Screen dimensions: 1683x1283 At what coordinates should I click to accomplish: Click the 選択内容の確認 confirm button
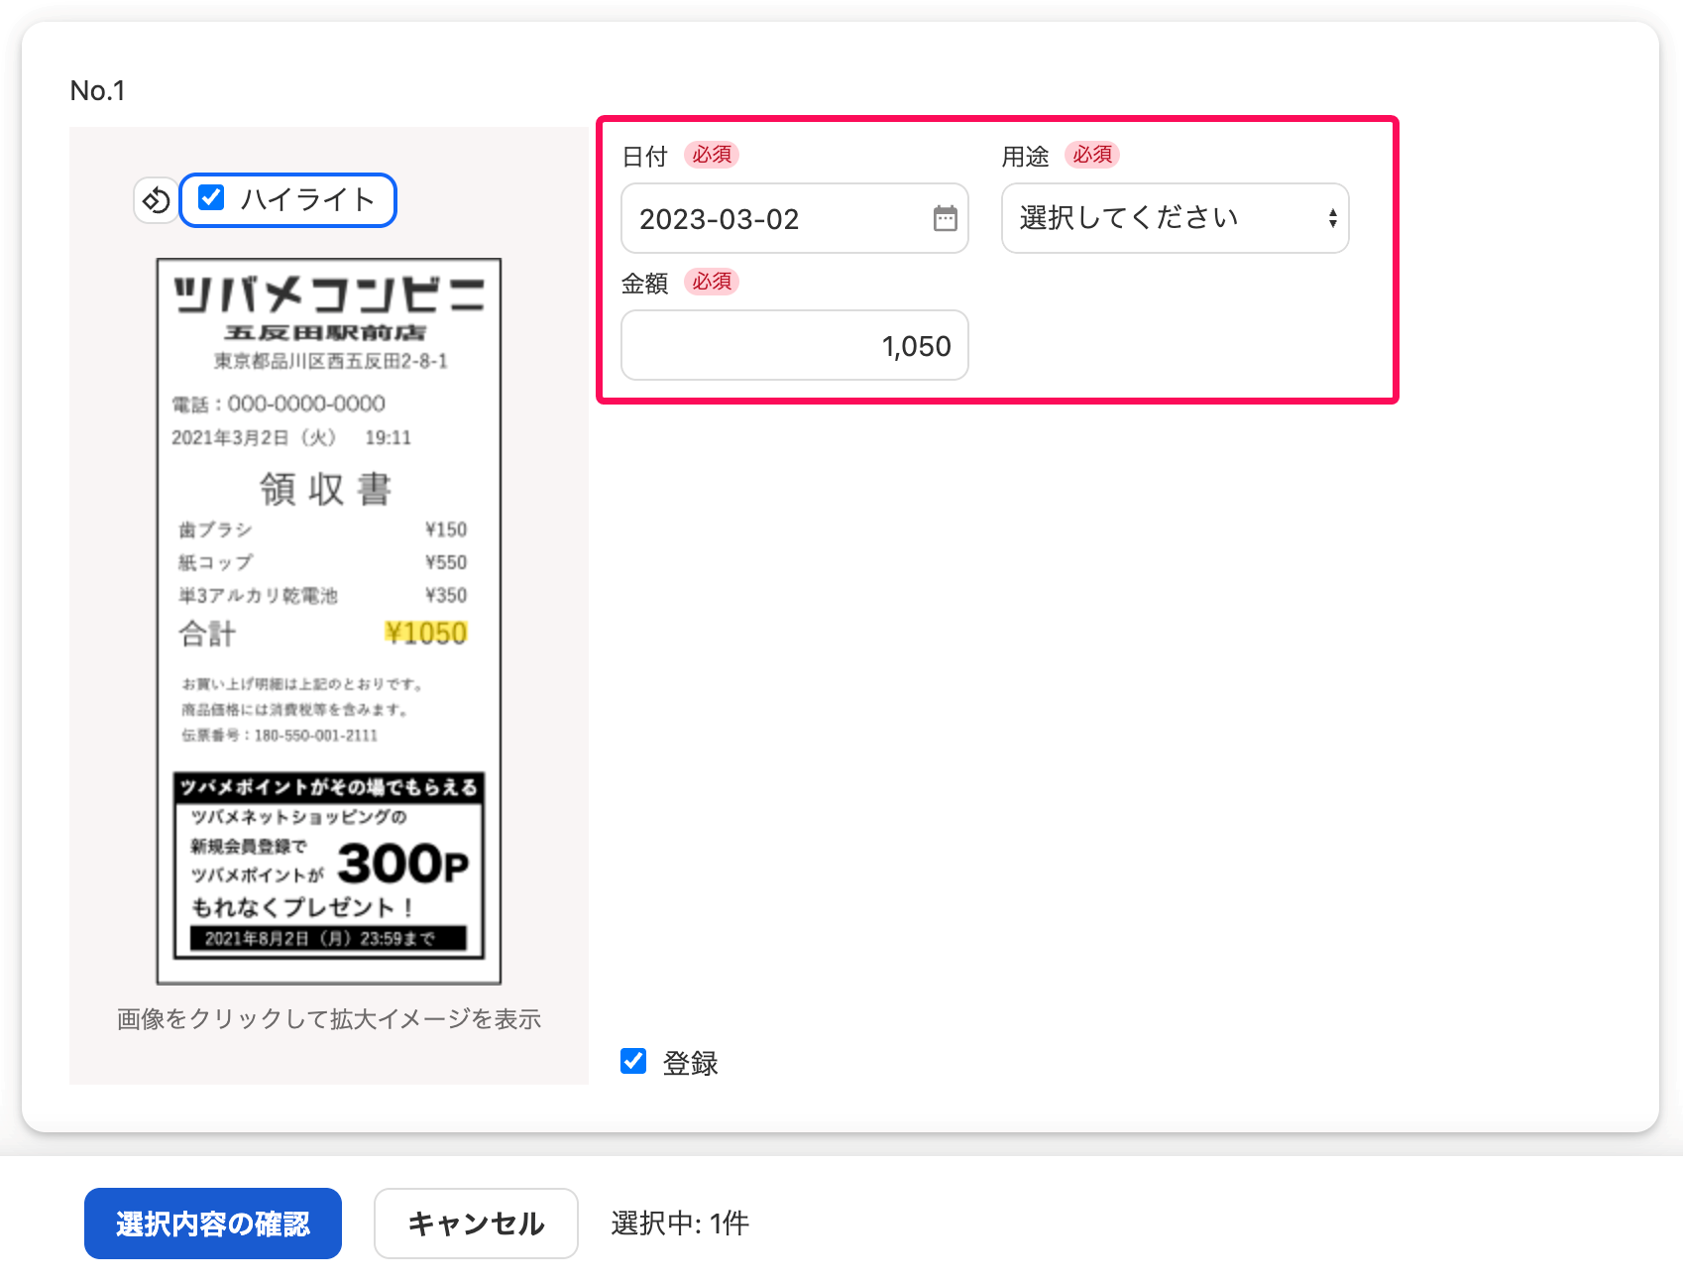[x=212, y=1224]
